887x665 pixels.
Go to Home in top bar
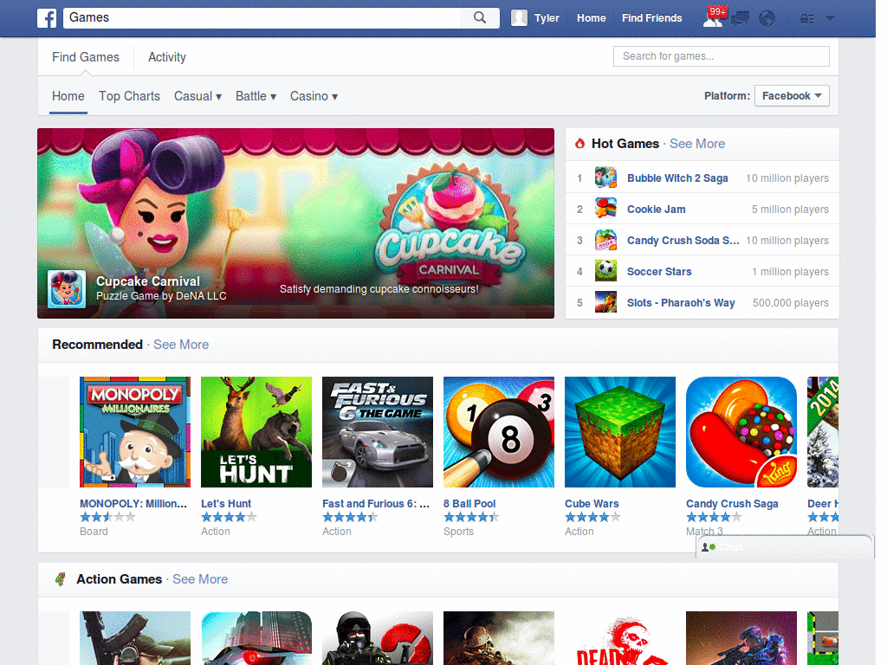click(x=591, y=18)
